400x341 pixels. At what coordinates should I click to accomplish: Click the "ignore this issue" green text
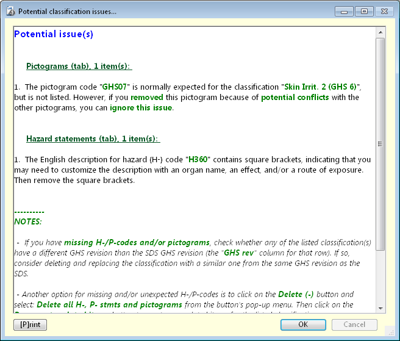141,108
